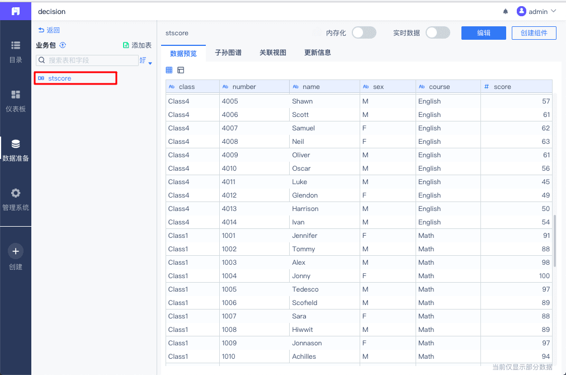Click the search magnifier icon
Image resolution: width=566 pixels, height=375 pixels.
[42, 60]
